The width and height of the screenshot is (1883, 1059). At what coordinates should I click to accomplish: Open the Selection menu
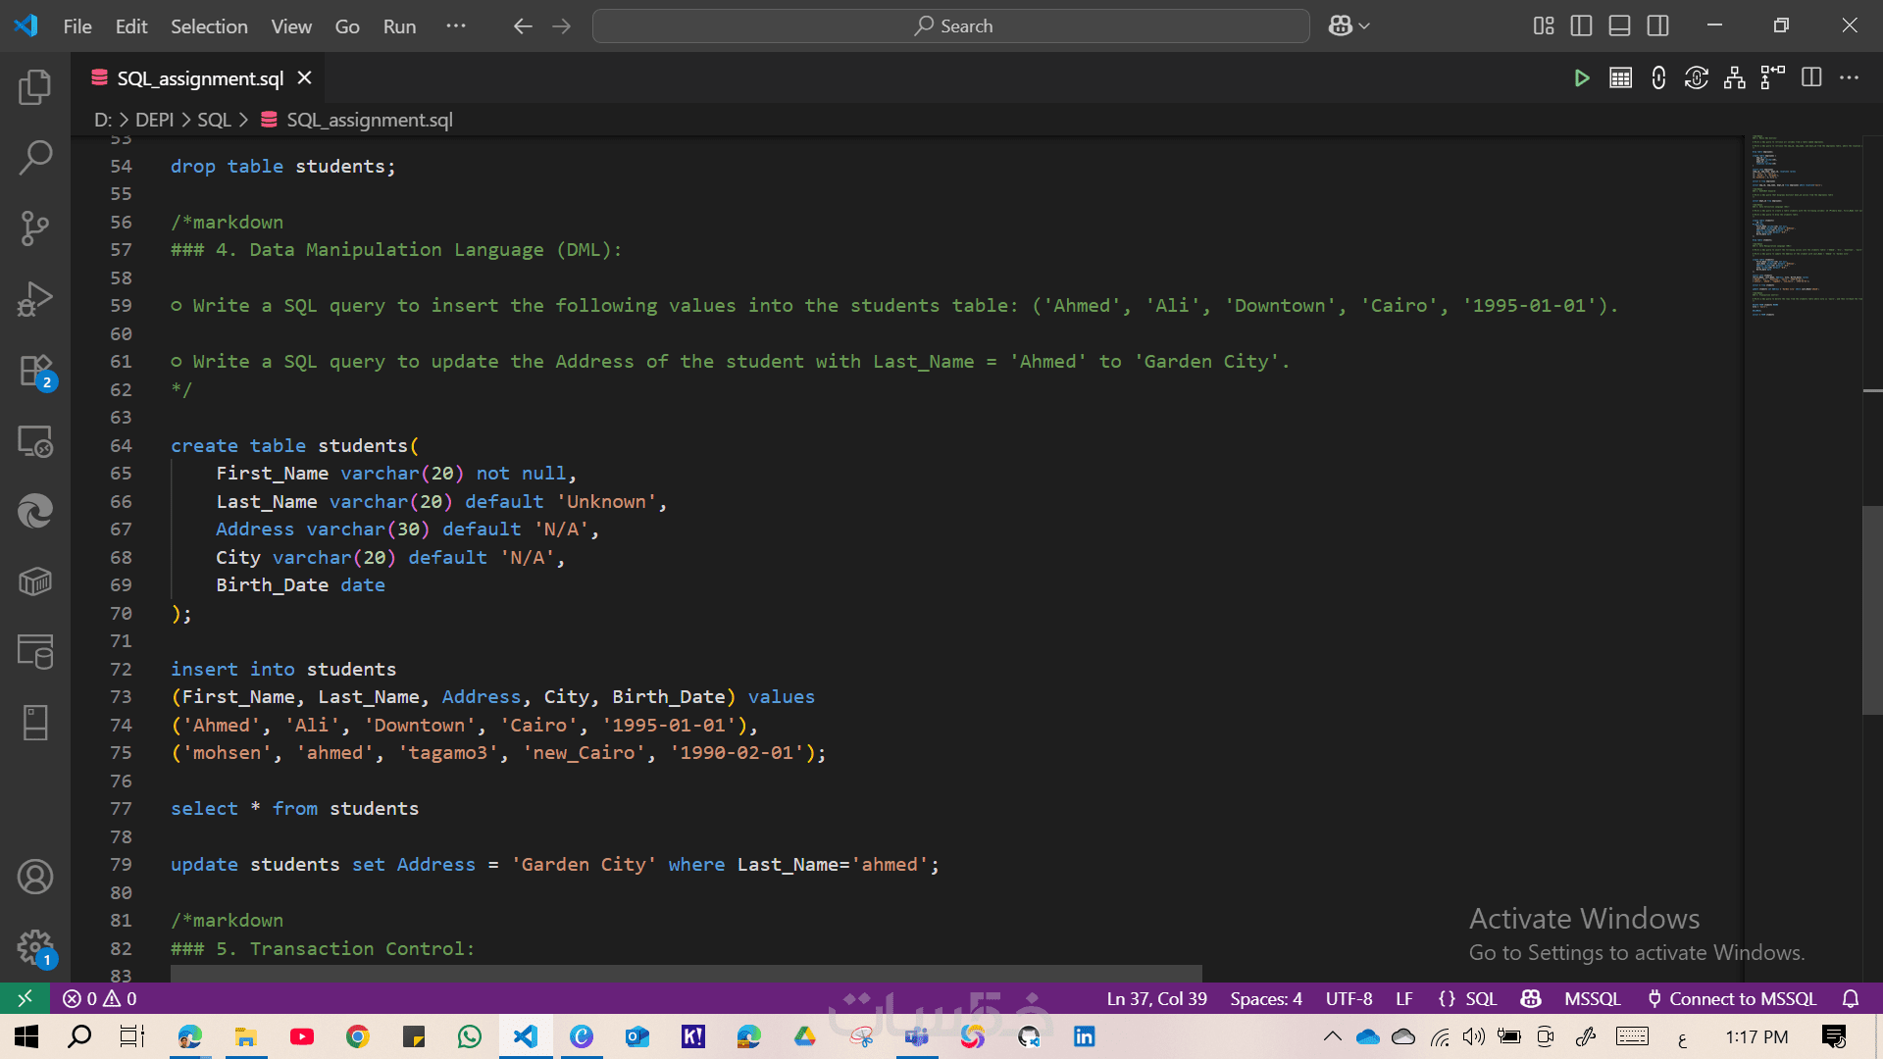pyautogui.click(x=209, y=26)
